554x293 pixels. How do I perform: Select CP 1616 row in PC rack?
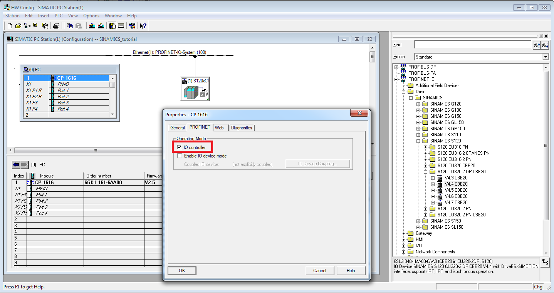66,78
